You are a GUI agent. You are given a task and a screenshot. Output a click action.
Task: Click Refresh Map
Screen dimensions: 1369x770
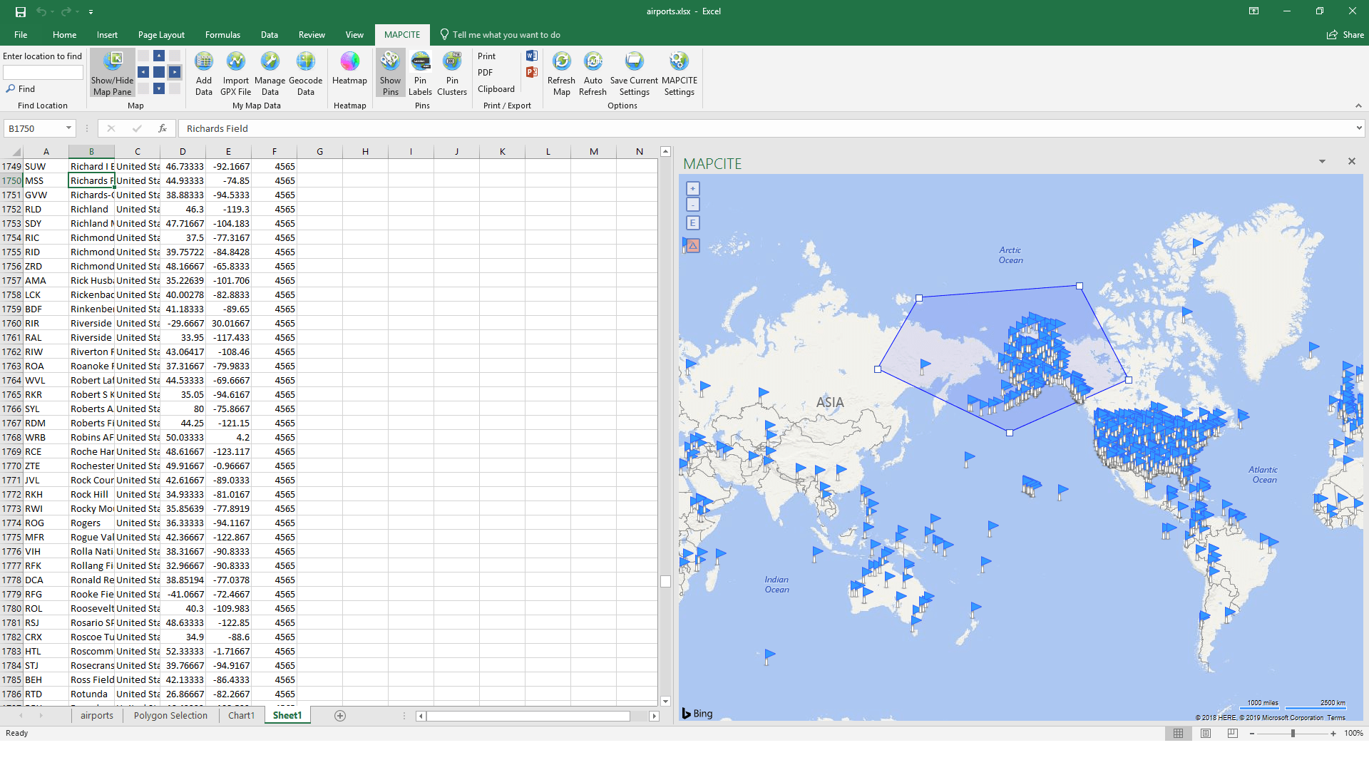[x=561, y=73]
